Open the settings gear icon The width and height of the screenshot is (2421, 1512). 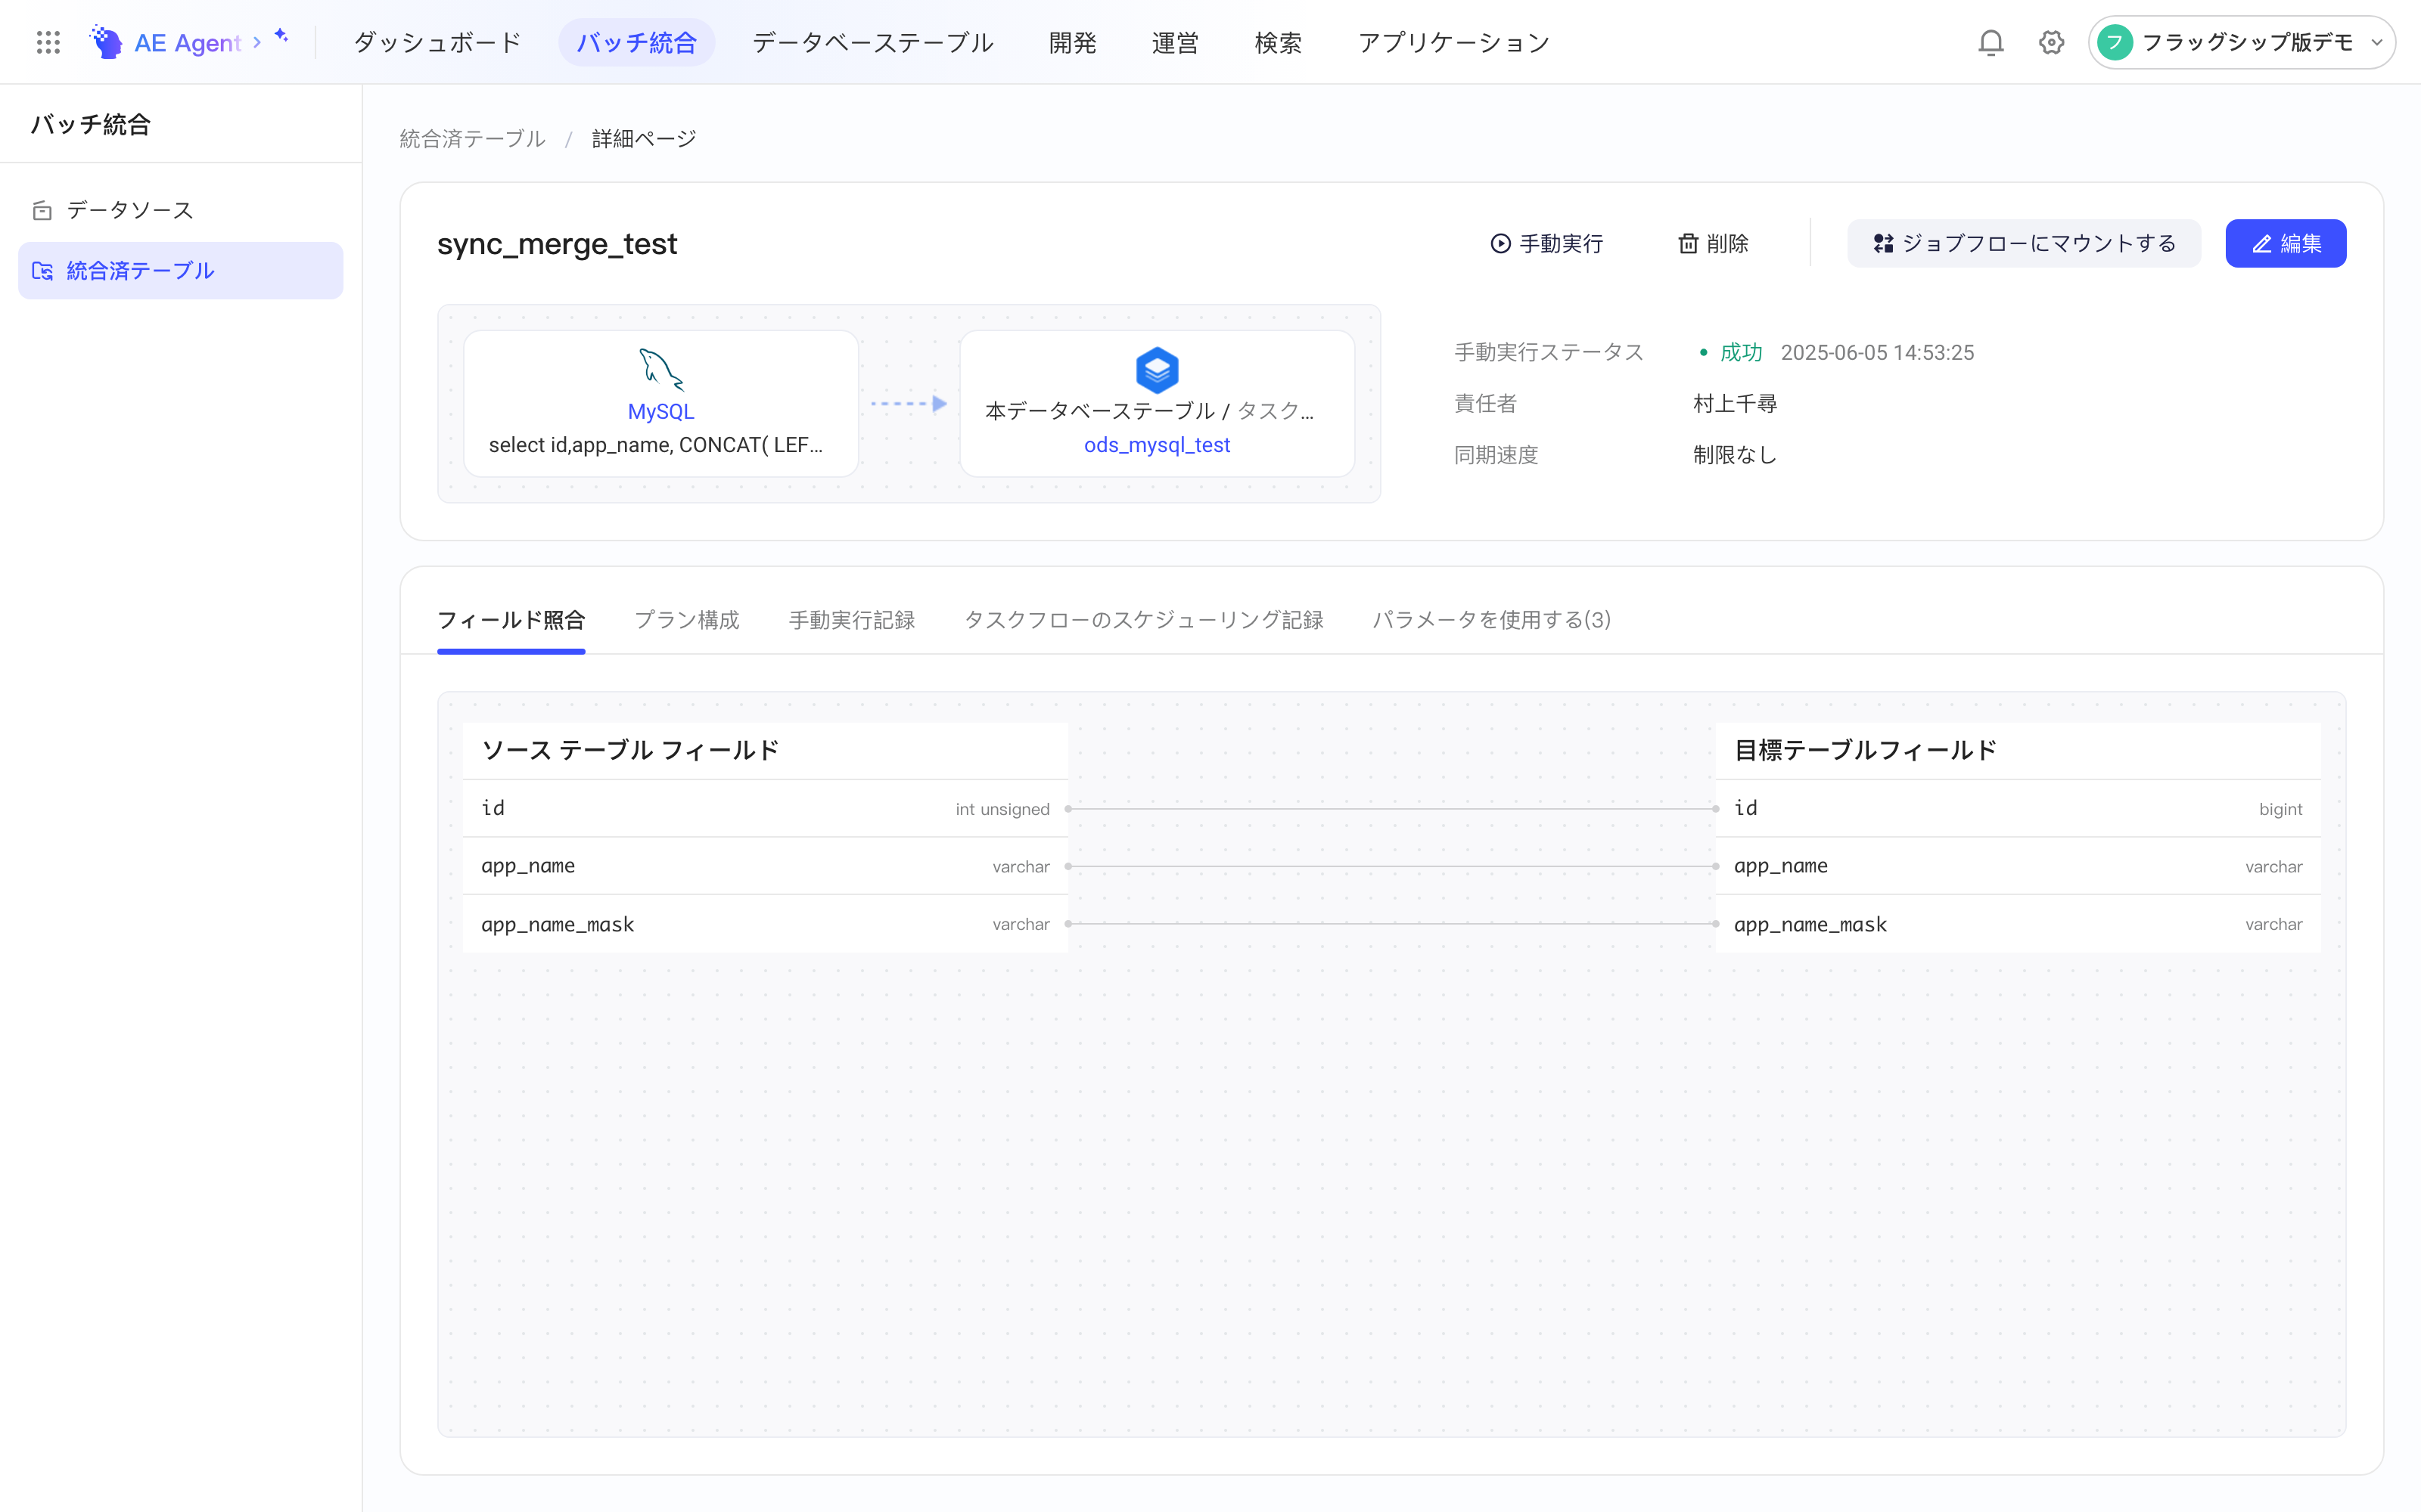(2051, 42)
